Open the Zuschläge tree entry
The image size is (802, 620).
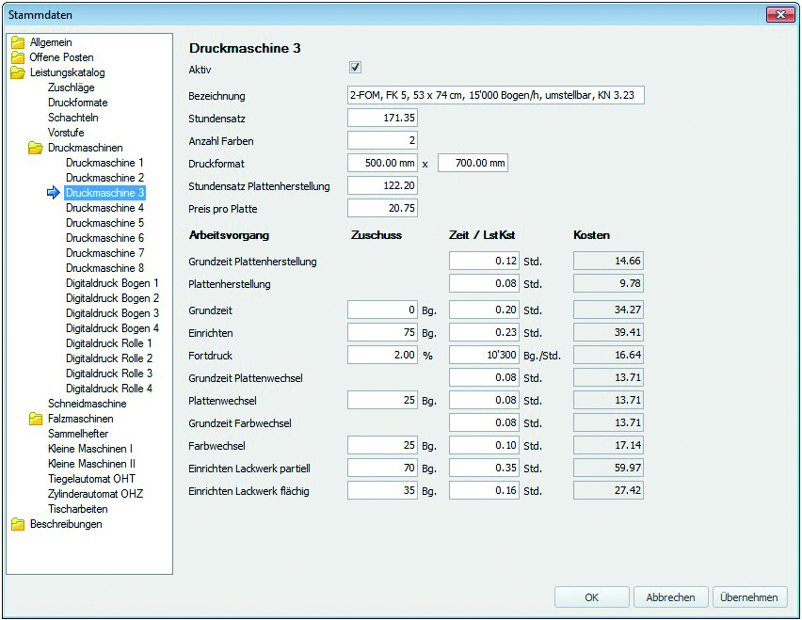point(71,87)
